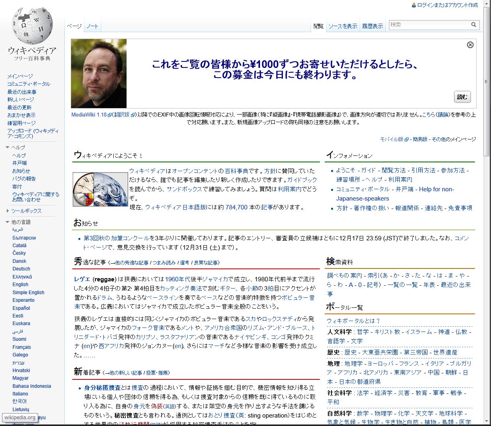The image size is (491, 426).
Task: Open 最近の更新 sidebar link
Action: pos(19,108)
